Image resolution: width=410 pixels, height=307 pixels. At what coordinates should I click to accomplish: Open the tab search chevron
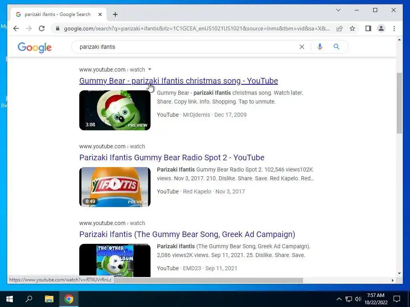[338, 10]
